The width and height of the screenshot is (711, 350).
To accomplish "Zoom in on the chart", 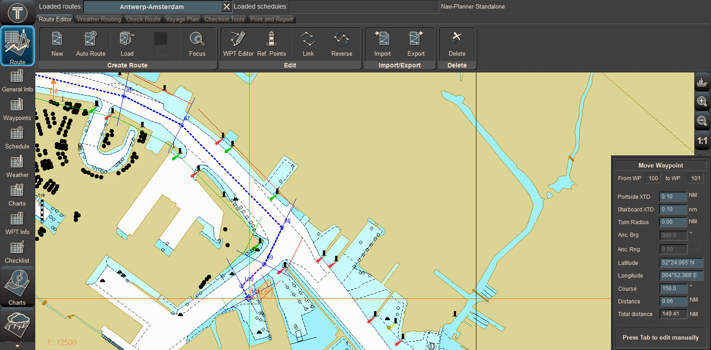I will tap(702, 101).
